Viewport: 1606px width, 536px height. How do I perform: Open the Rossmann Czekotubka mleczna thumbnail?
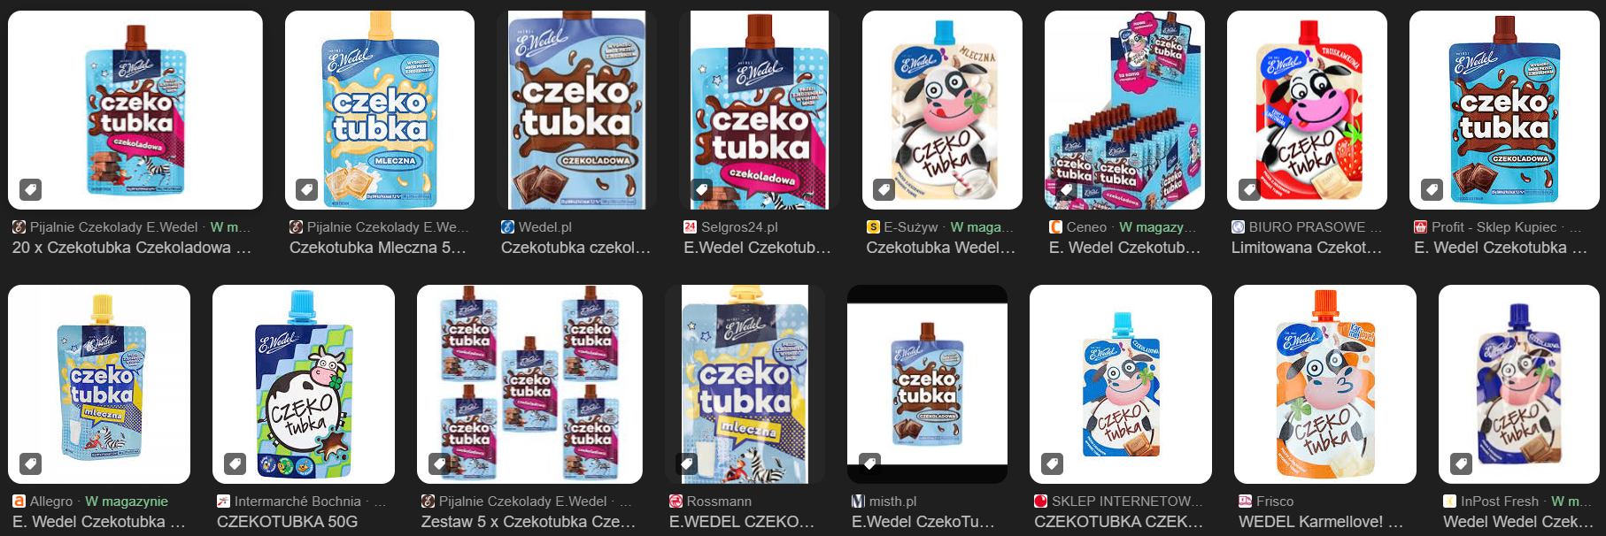pyautogui.click(x=745, y=384)
